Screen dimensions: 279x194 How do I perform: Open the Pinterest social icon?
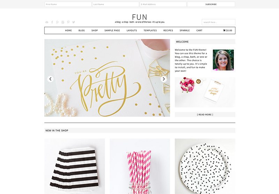point(68,22)
